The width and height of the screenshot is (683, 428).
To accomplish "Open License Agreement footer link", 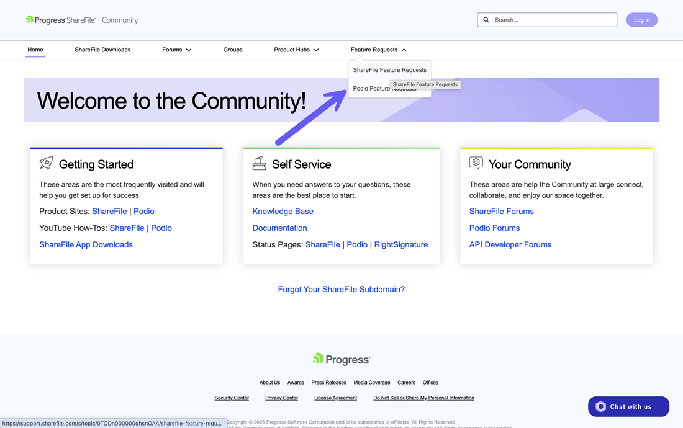I will pos(335,398).
